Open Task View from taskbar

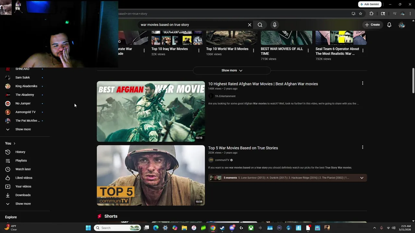tap(146, 228)
